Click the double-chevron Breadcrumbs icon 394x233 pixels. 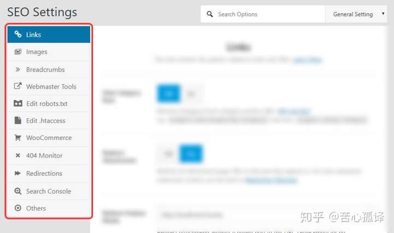point(18,69)
